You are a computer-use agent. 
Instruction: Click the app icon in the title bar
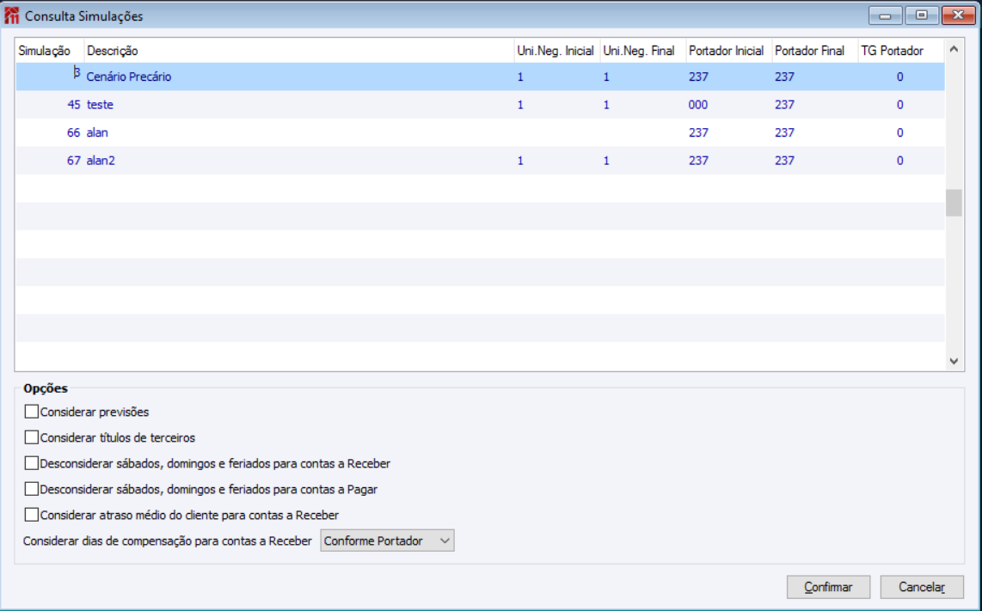point(11,15)
